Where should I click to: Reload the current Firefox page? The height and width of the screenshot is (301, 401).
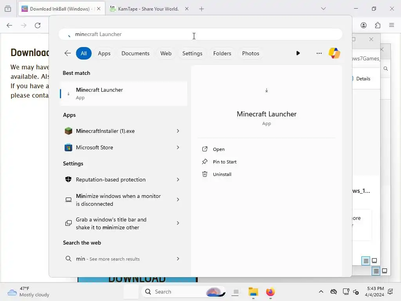[38, 25]
